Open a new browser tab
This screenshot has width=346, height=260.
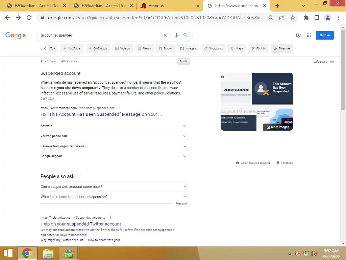tap(277, 6)
